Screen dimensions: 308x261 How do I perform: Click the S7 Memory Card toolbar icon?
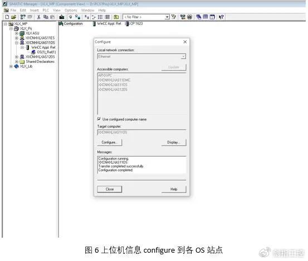30,17
